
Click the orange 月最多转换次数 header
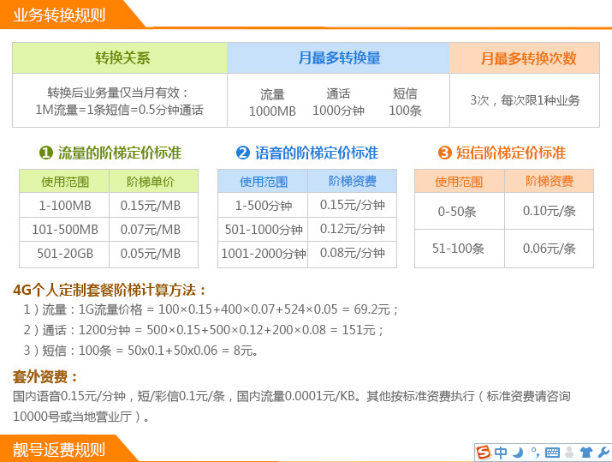527,58
